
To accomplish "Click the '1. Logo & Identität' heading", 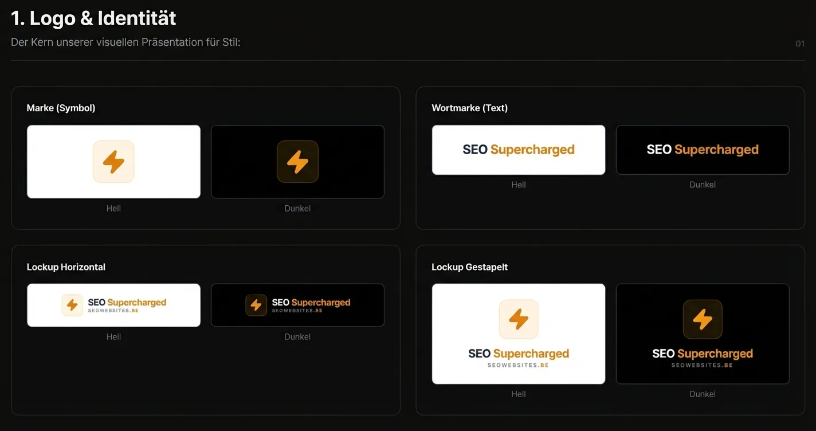I will pyautogui.click(x=93, y=18).
